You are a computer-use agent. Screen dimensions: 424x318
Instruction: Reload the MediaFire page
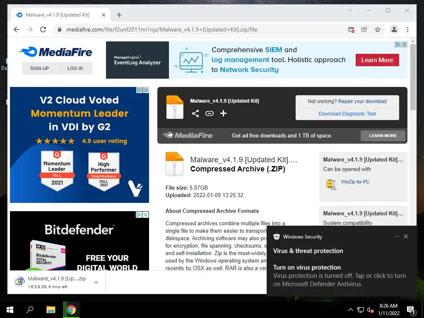pos(43,29)
